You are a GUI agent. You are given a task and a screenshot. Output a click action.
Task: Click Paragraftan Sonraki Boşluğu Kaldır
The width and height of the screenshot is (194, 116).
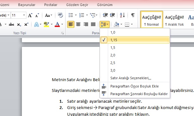point(135,94)
